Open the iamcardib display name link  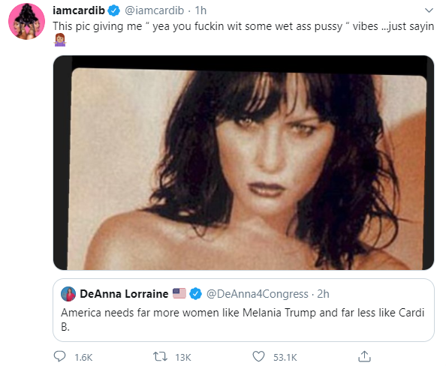point(79,10)
